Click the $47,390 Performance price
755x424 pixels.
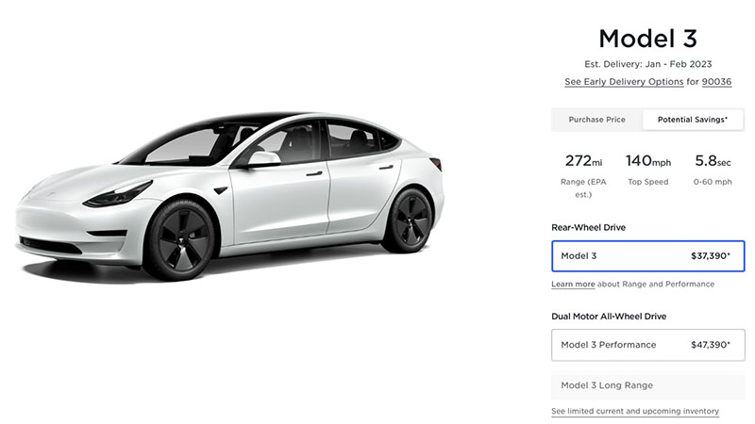tap(711, 345)
